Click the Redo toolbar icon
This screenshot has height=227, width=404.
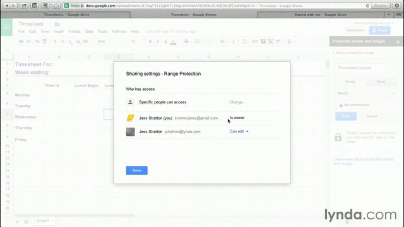[x=37, y=42]
